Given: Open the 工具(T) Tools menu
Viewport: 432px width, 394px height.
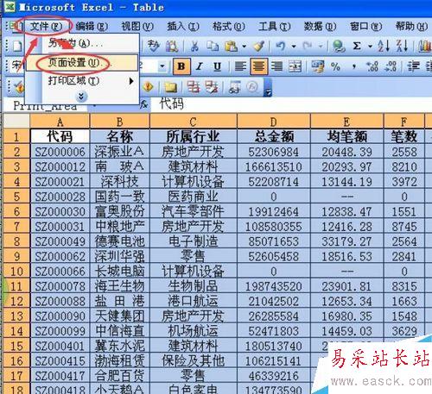Looking at the screenshot, I should coord(274,27).
